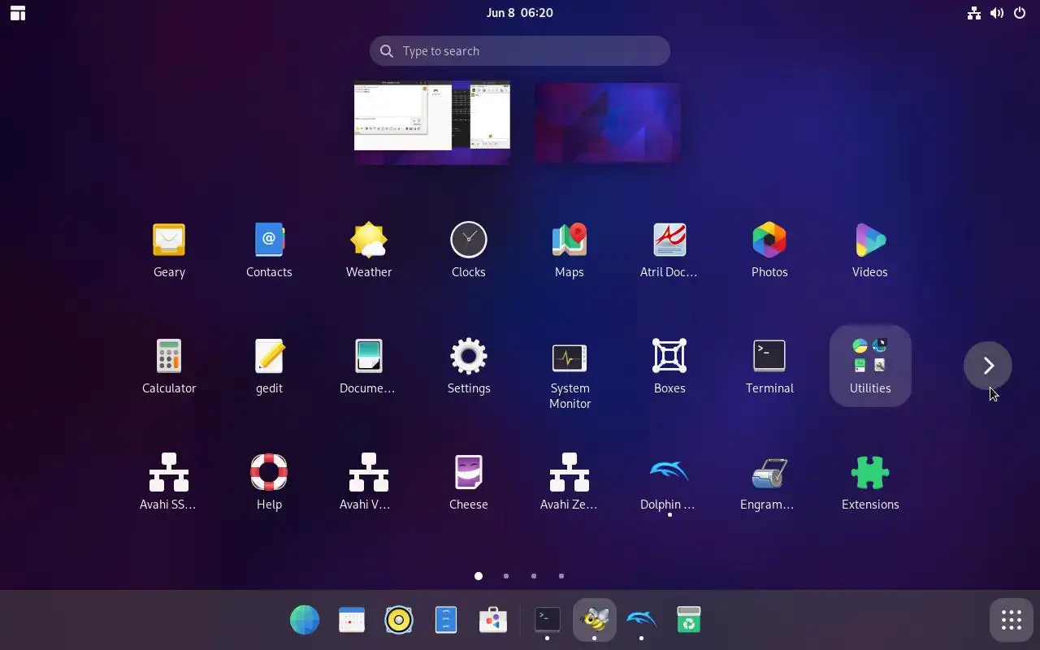This screenshot has height=650, width=1040.
Task: Open the Settings app
Action: point(469,366)
